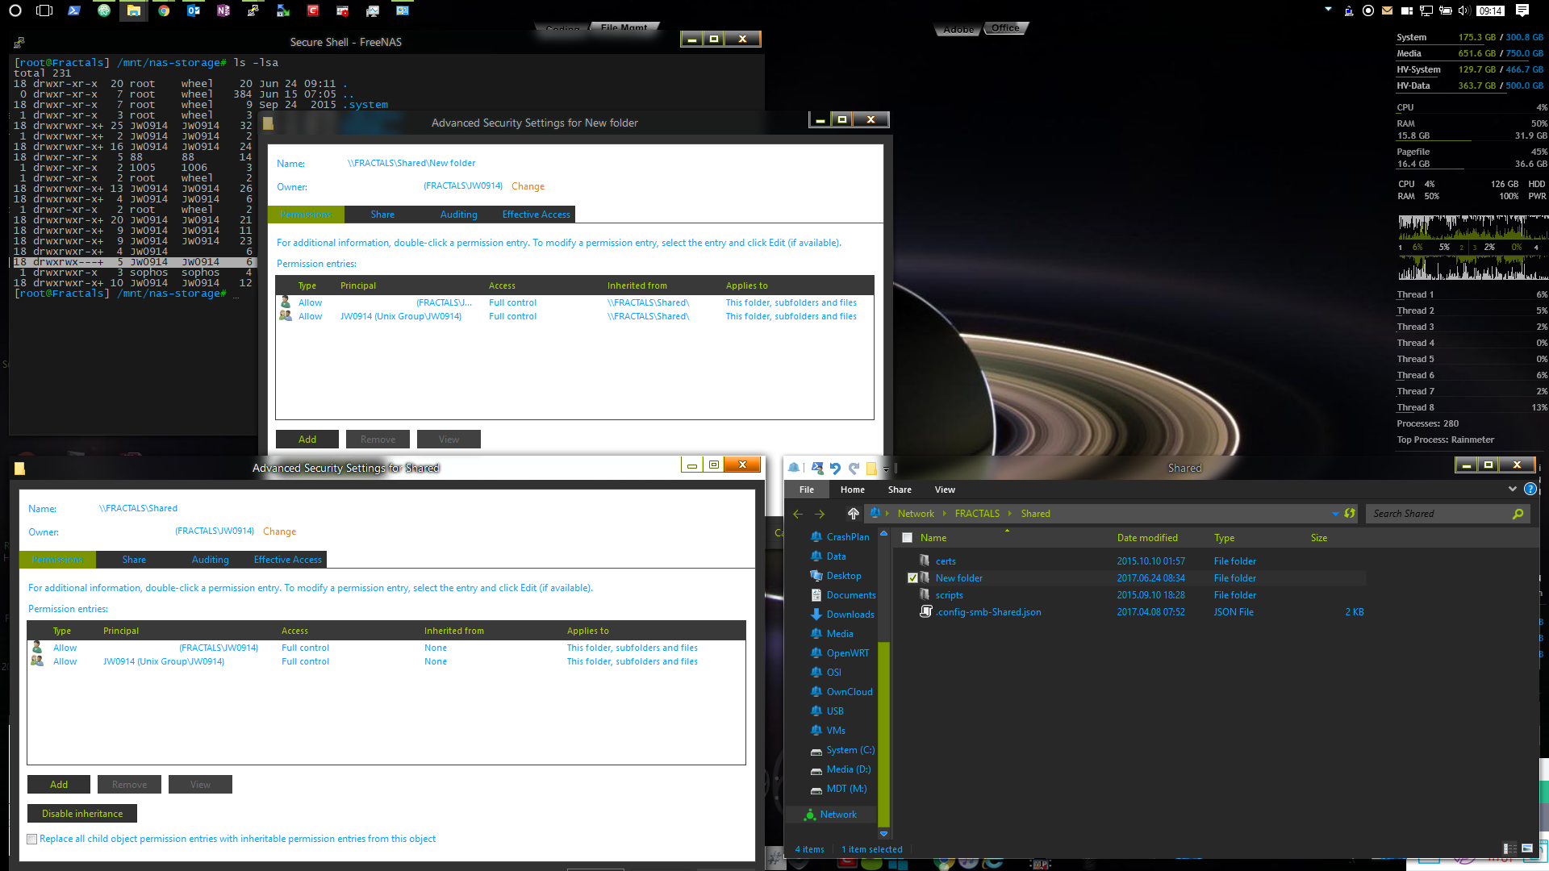Screen dimensions: 1549x871
Task: Click the Disable inheritance button
Action: [x=82, y=814]
